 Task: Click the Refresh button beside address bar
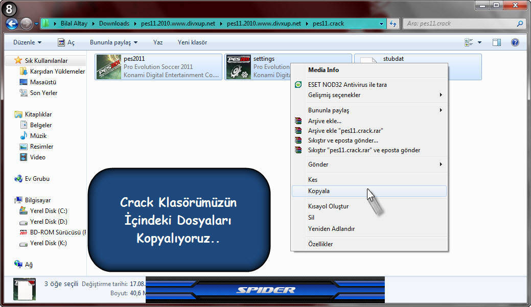coord(393,23)
